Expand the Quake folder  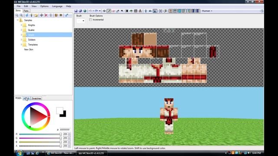[21, 30]
